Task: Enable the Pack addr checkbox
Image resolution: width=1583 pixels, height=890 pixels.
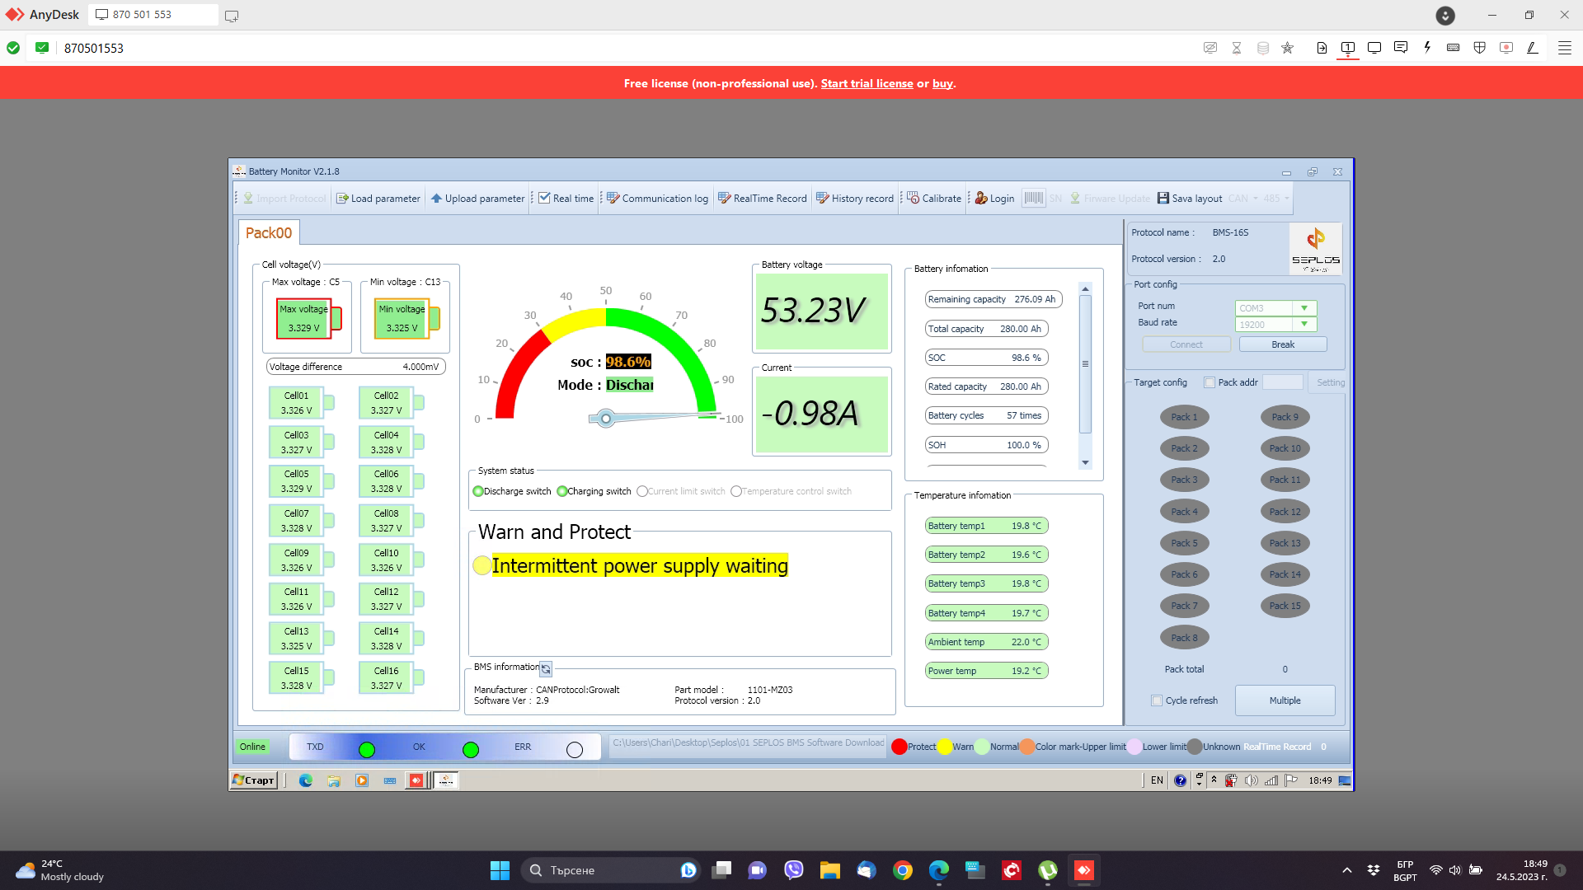Action: [x=1210, y=382]
